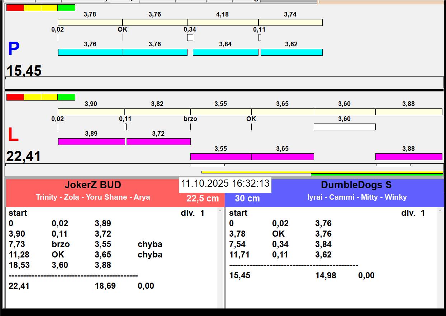Click the white box labeled 3,60 in lane L
The width and height of the screenshot is (446, 316).
[345, 127]
